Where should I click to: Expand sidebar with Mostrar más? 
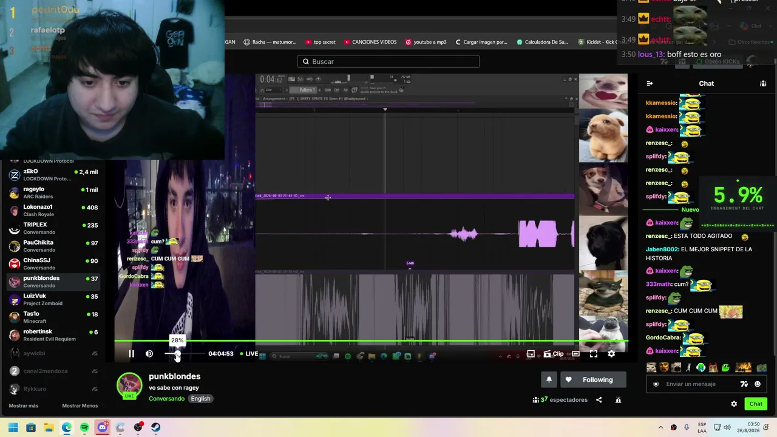pyautogui.click(x=24, y=405)
